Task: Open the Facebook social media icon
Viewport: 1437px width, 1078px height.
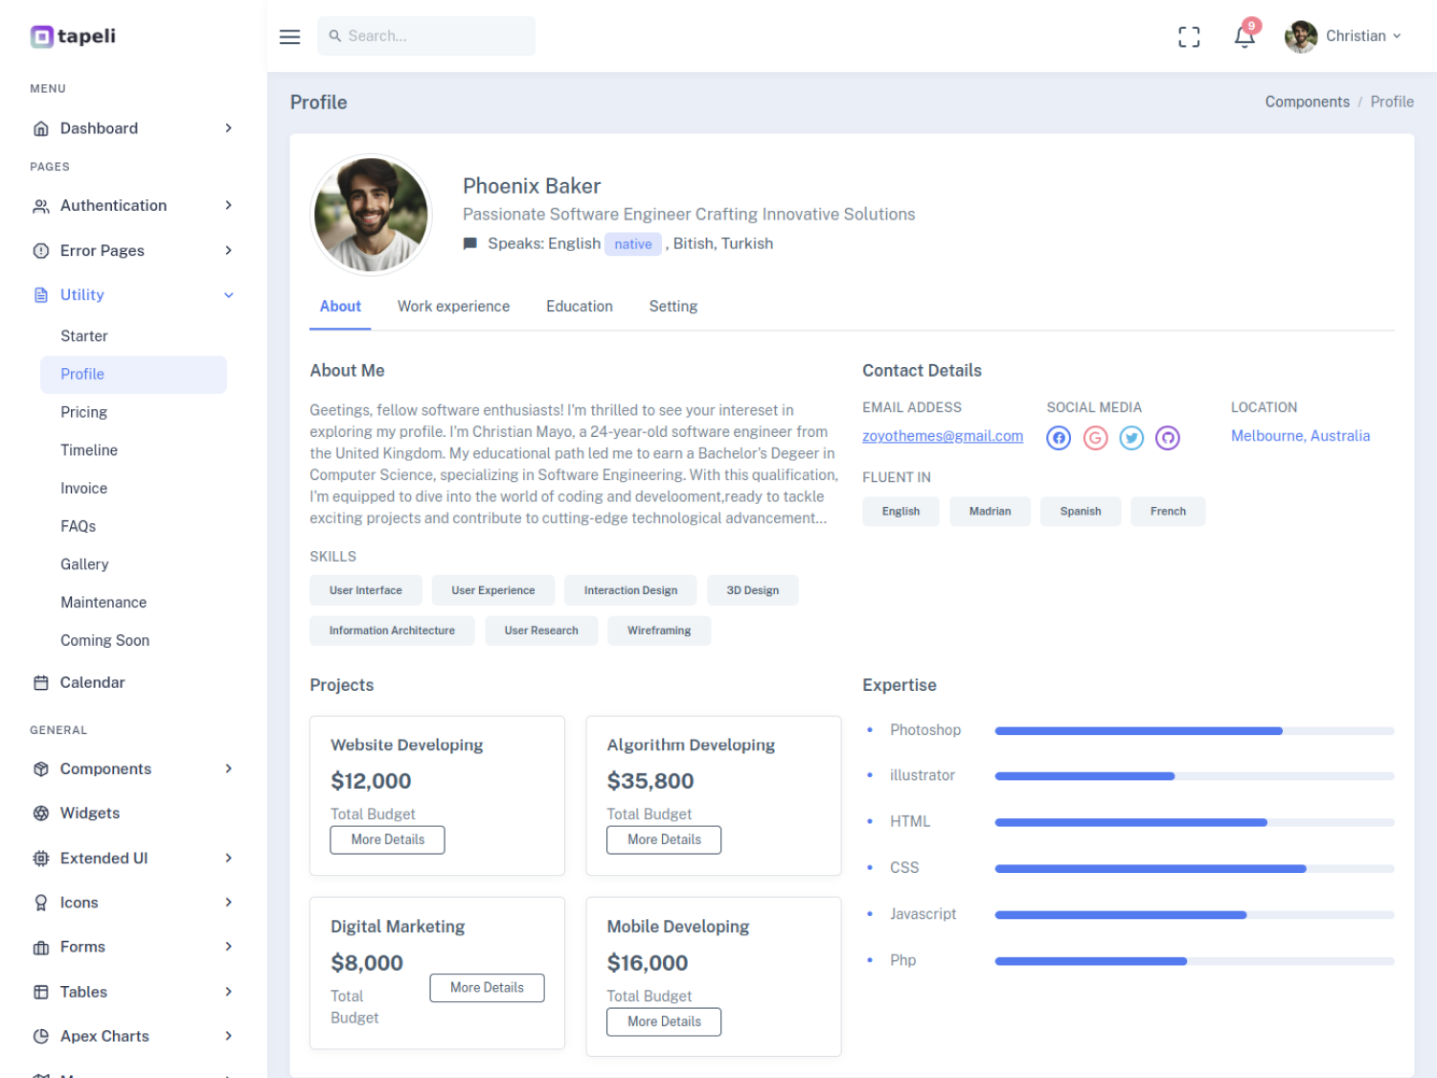Action: tap(1059, 438)
